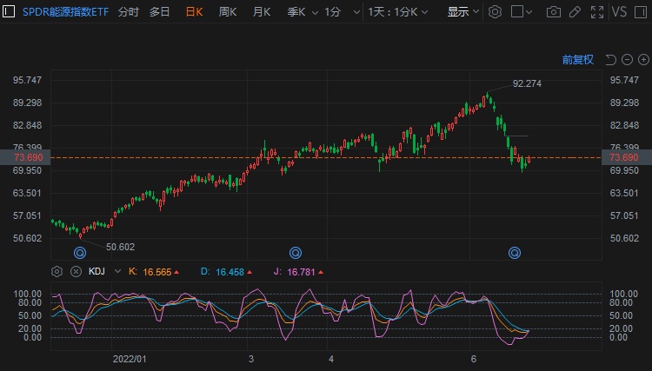Click the event marker below March candles
This screenshot has height=371, width=652.
(296, 253)
